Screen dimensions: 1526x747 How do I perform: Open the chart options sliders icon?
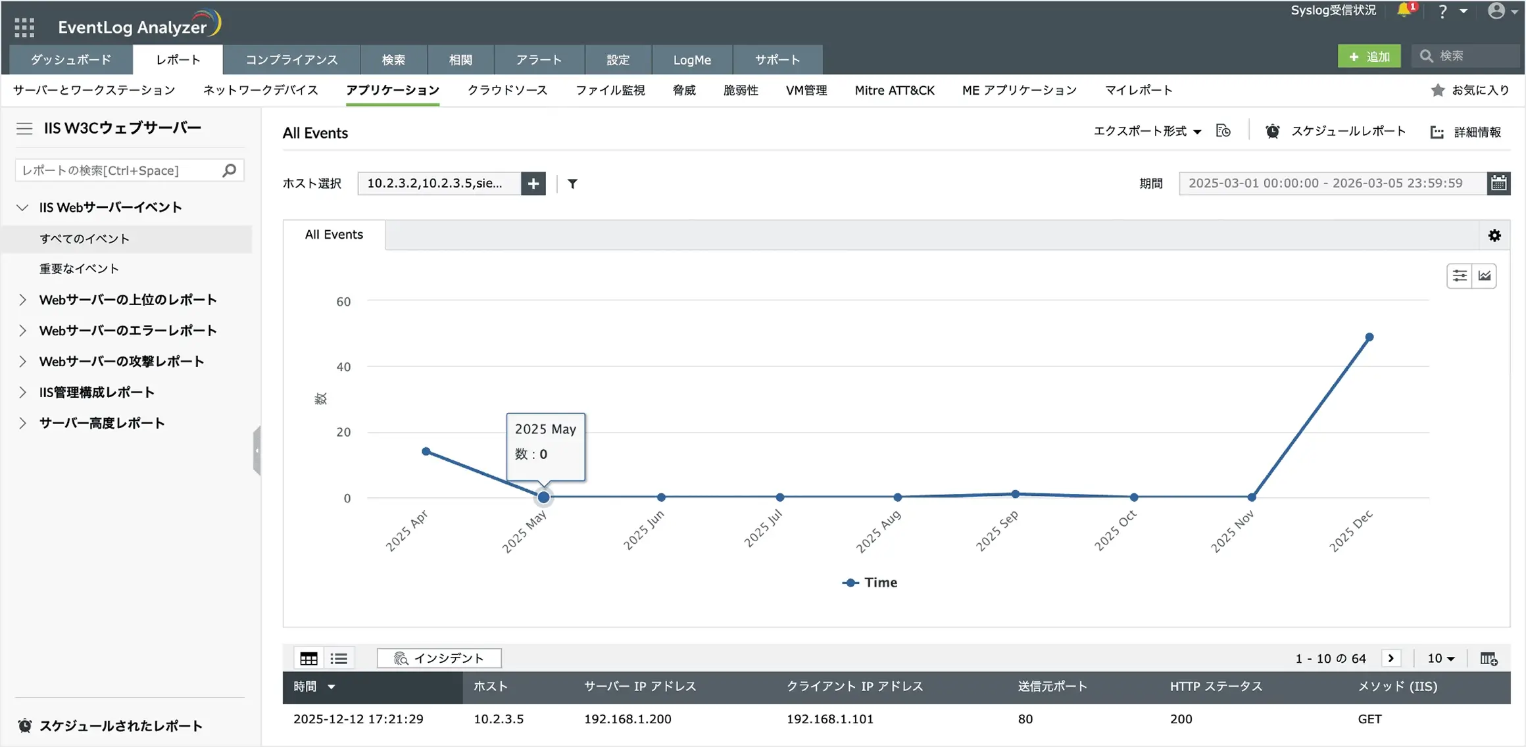pyautogui.click(x=1460, y=276)
